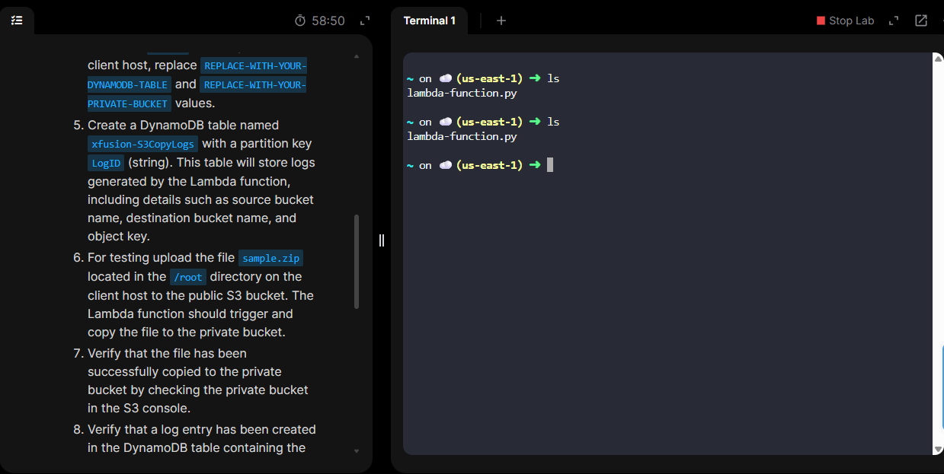944x474 pixels.
Task: Click the sample.zip code label
Action: click(x=270, y=258)
